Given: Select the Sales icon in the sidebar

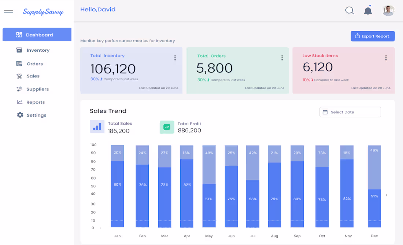Looking at the screenshot, I should click(19, 76).
